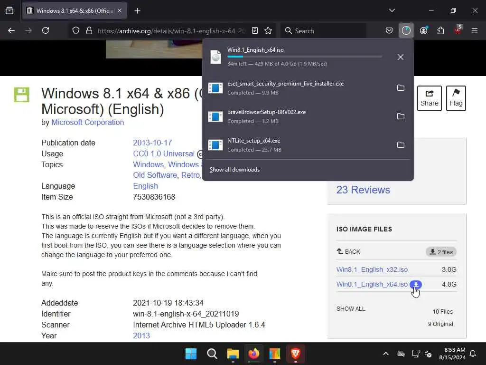The image size is (486, 365).
Task: Click BACK in ISO image files
Action: pyautogui.click(x=348, y=251)
